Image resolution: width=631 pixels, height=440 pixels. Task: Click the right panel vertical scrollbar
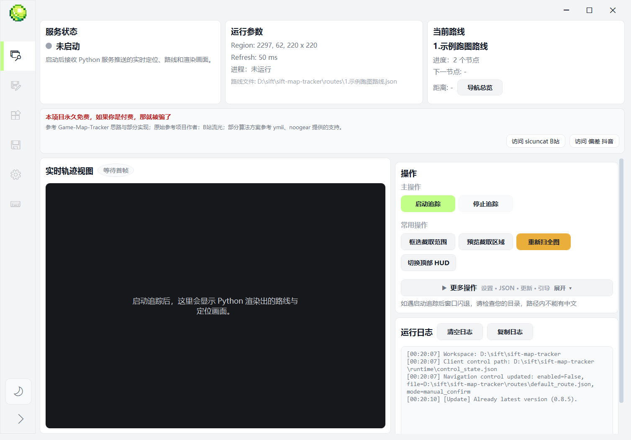pos(621,280)
